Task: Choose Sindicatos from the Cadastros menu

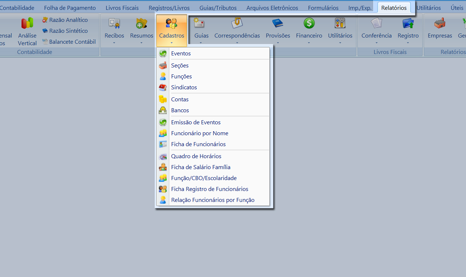Action: pos(184,87)
